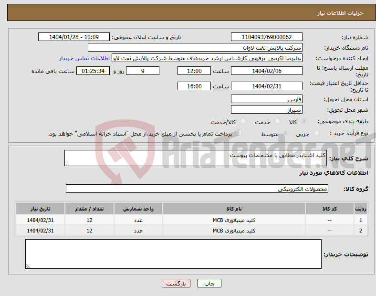
Task: Focus the شرح کلی نیاز text area
Action: (x=196, y=159)
